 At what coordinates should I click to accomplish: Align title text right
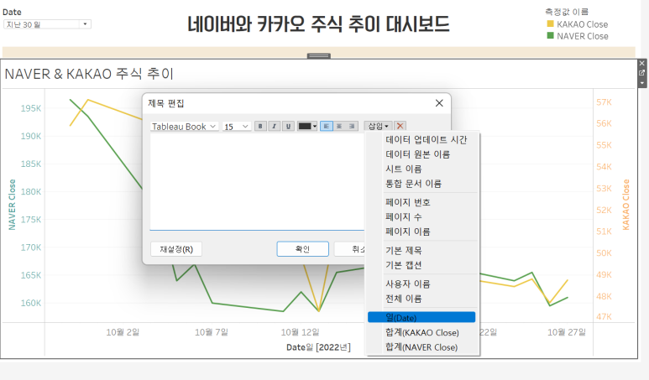click(x=352, y=126)
